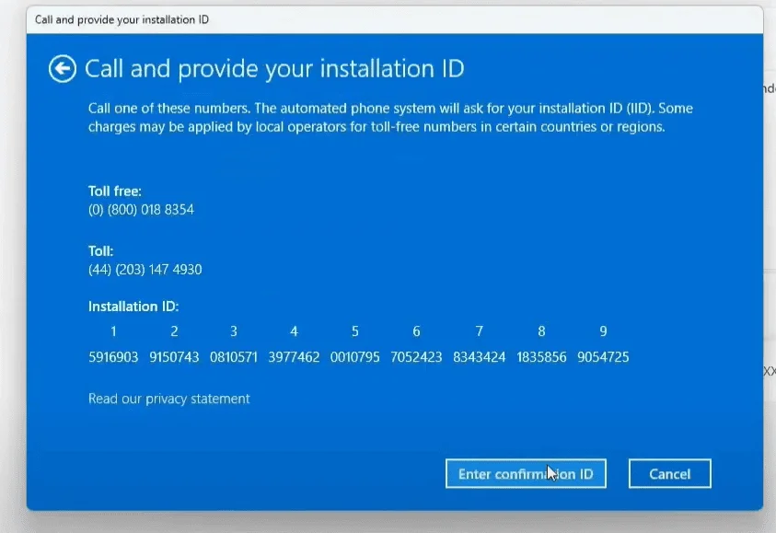Click the window title bar text
This screenshot has height=533, width=776.
point(122,19)
